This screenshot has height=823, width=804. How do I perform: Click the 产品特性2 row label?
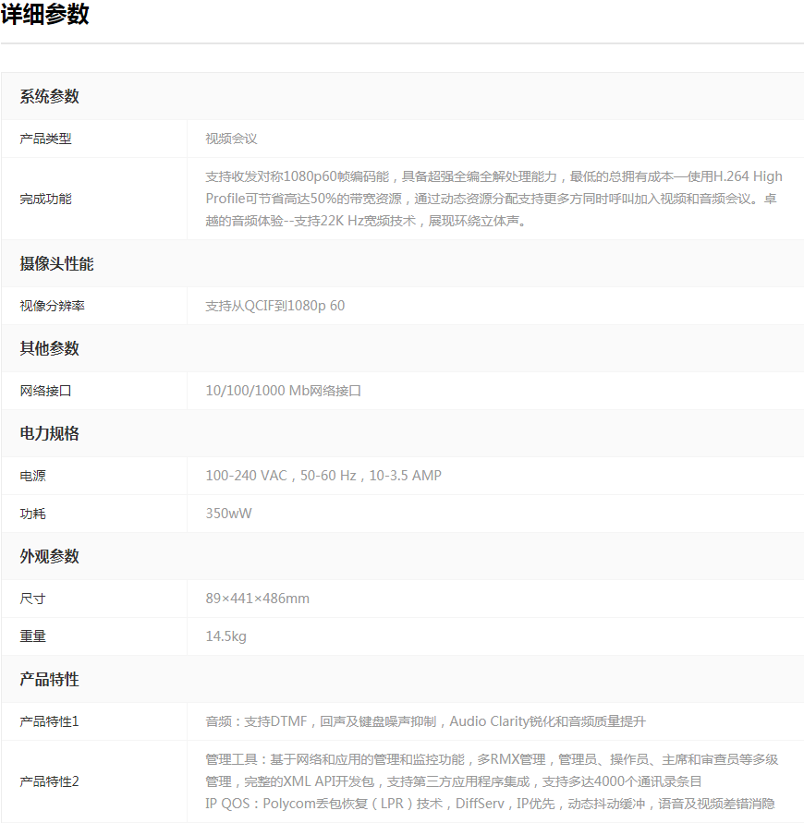pyautogui.click(x=50, y=781)
